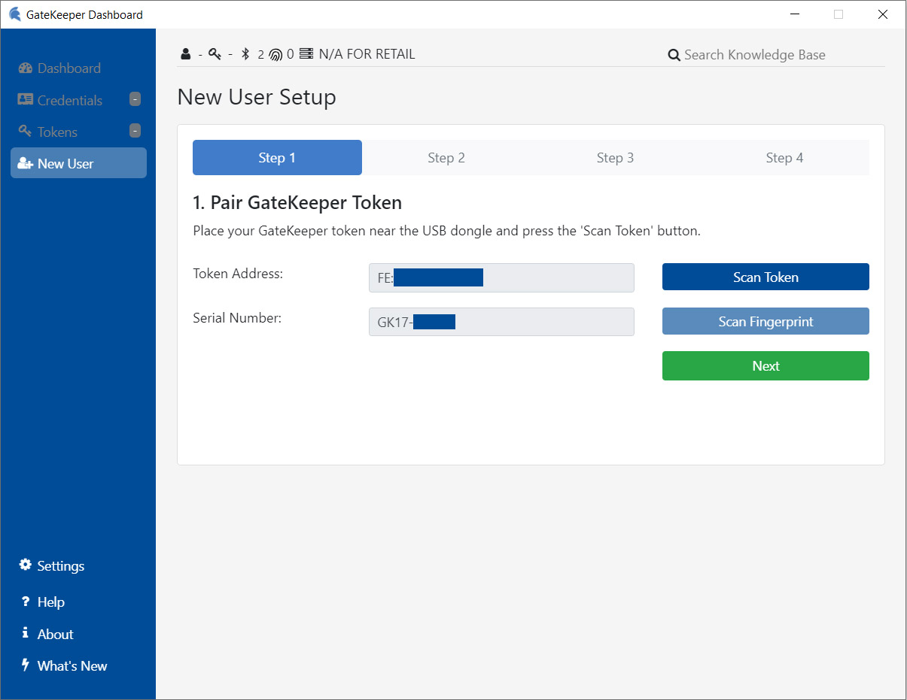This screenshot has width=907, height=700.
Task: Click the About info icon
Action: click(x=26, y=633)
